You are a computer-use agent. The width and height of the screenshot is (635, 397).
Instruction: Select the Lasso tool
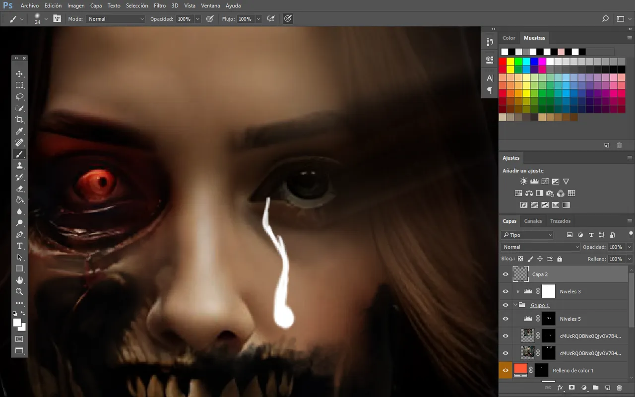click(19, 97)
